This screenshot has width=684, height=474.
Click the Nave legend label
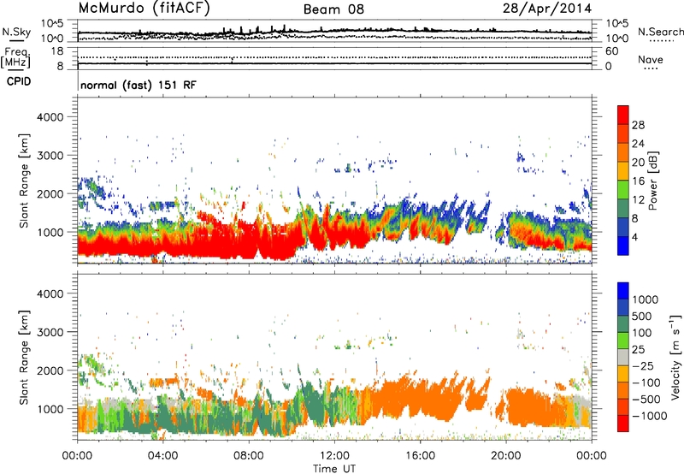click(x=650, y=60)
